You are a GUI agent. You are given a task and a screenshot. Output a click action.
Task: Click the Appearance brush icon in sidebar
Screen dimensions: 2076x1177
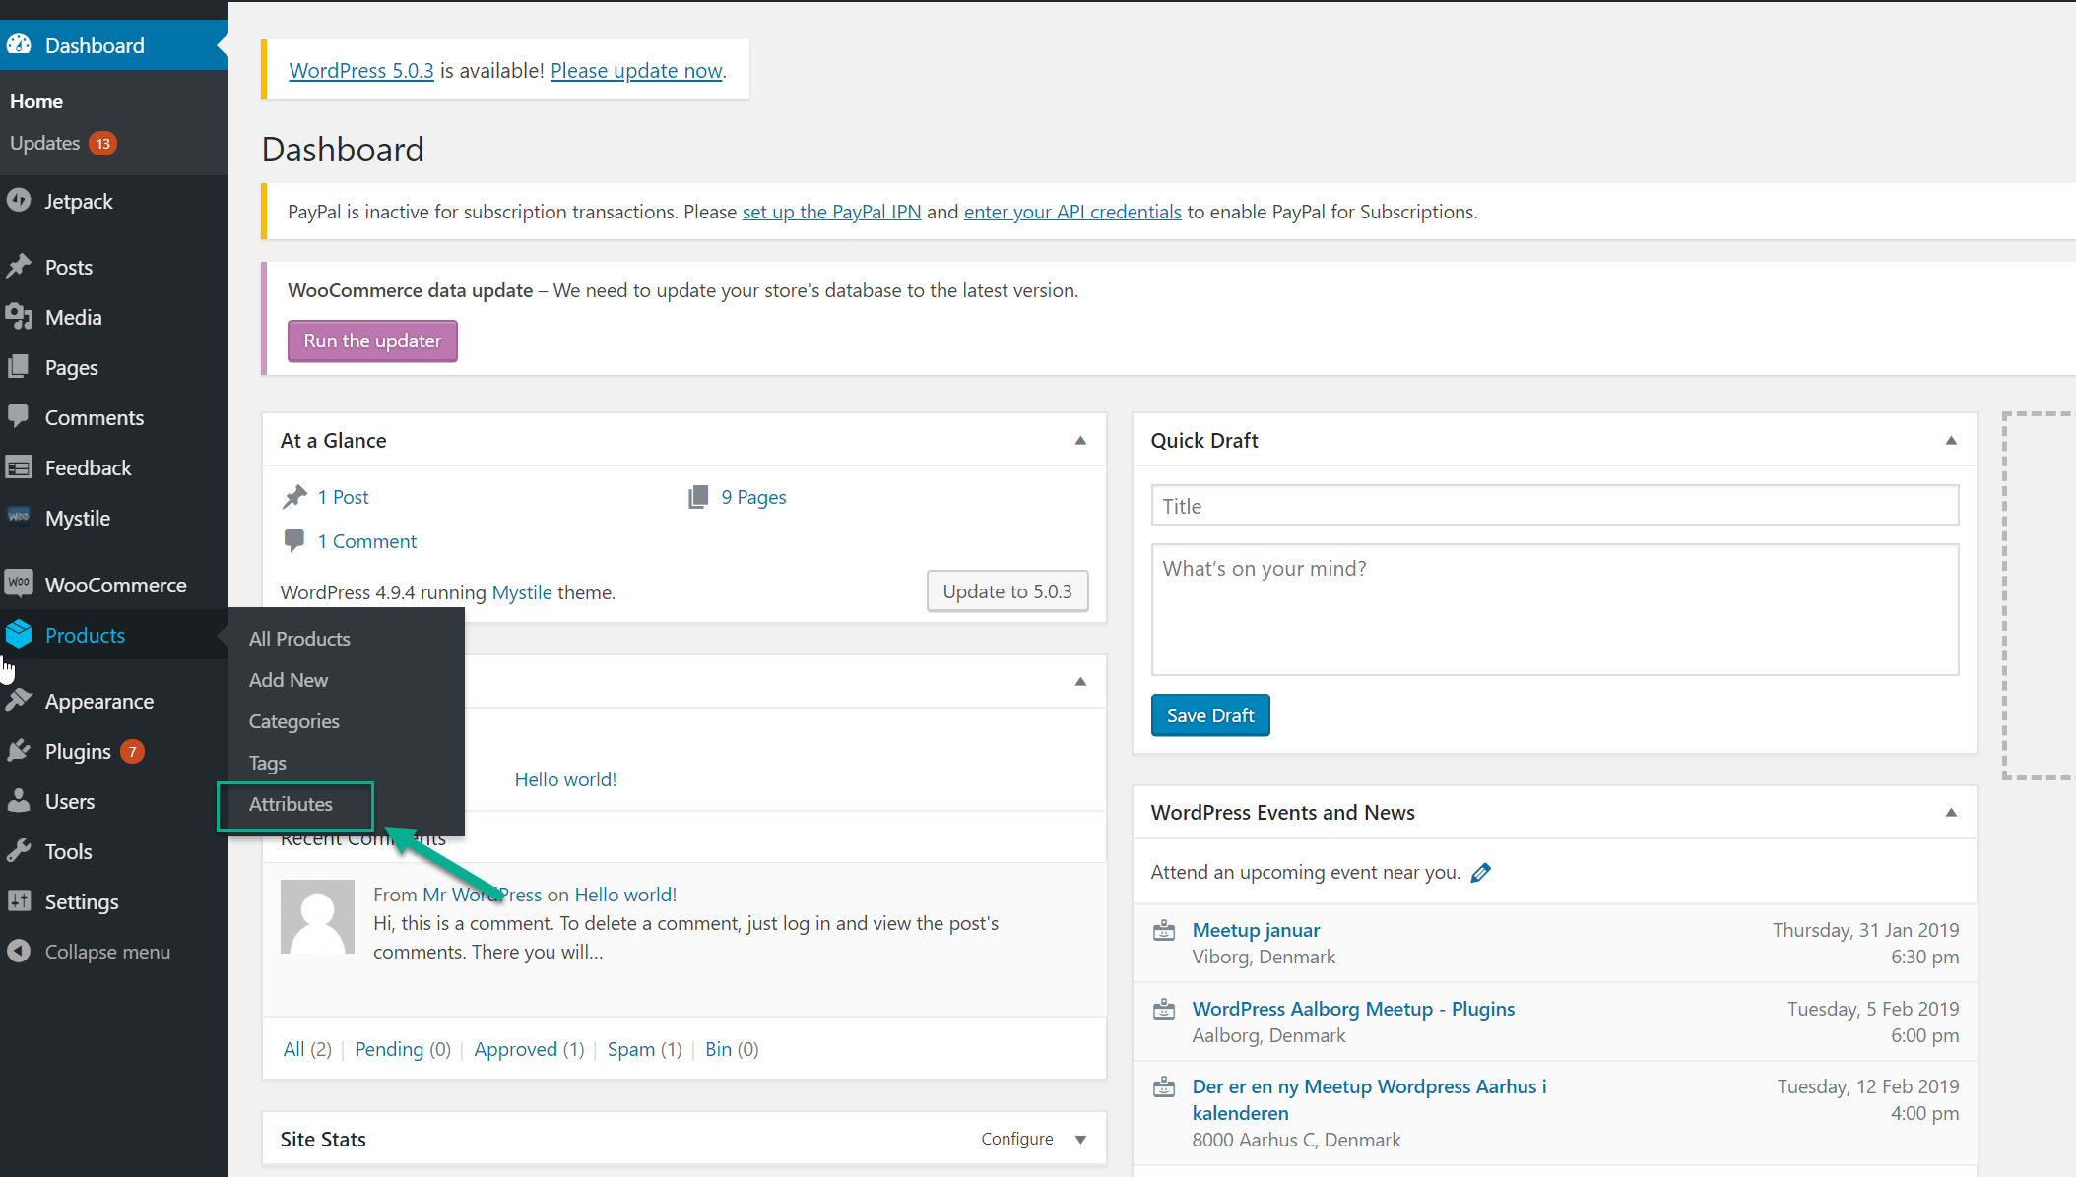pyautogui.click(x=19, y=701)
